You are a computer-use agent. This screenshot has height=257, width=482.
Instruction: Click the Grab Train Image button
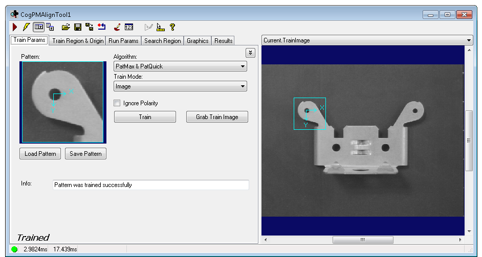pyautogui.click(x=217, y=117)
